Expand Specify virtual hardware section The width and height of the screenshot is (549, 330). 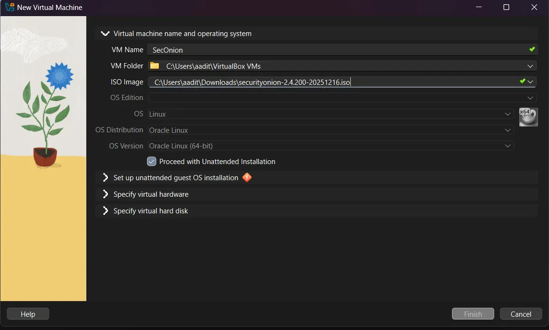105,194
